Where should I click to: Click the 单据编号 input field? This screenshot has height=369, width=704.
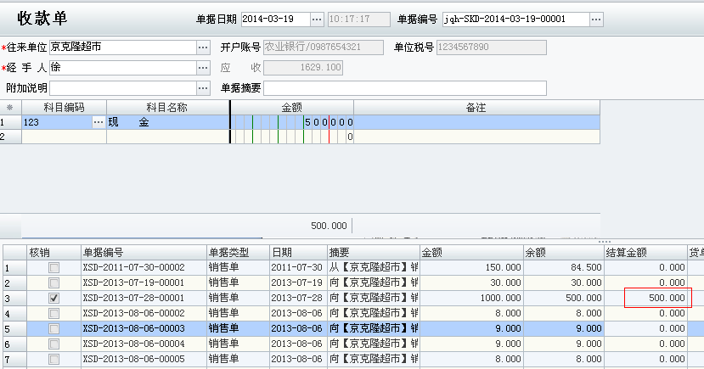[515, 20]
